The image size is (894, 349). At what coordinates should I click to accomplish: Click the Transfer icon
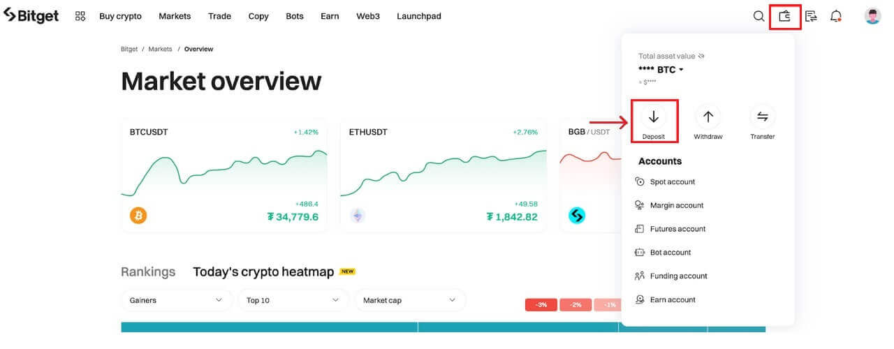coord(762,117)
